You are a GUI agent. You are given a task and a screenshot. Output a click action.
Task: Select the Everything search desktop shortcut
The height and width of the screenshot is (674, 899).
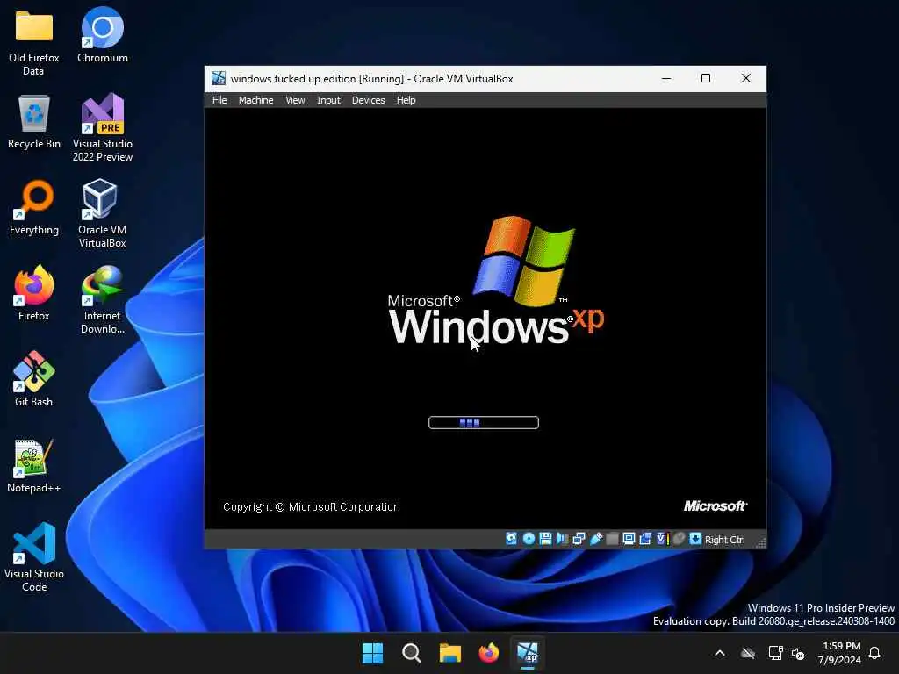coord(34,207)
